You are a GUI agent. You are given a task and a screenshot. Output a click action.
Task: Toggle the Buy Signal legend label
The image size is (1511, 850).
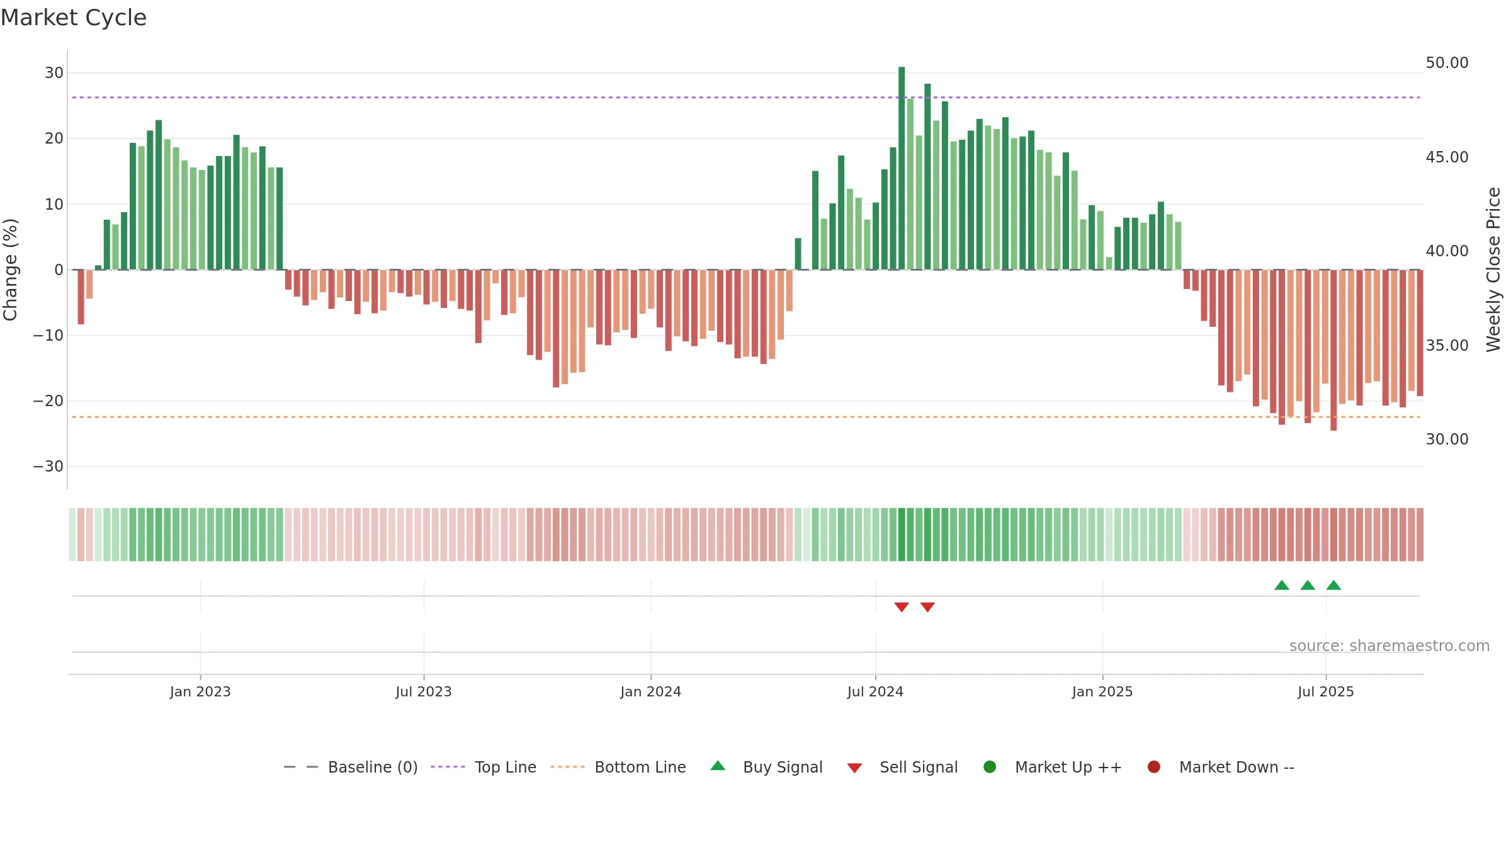click(x=783, y=767)
